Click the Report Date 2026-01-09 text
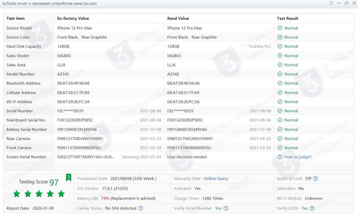358x220 pixels. [x=30, y=208]
